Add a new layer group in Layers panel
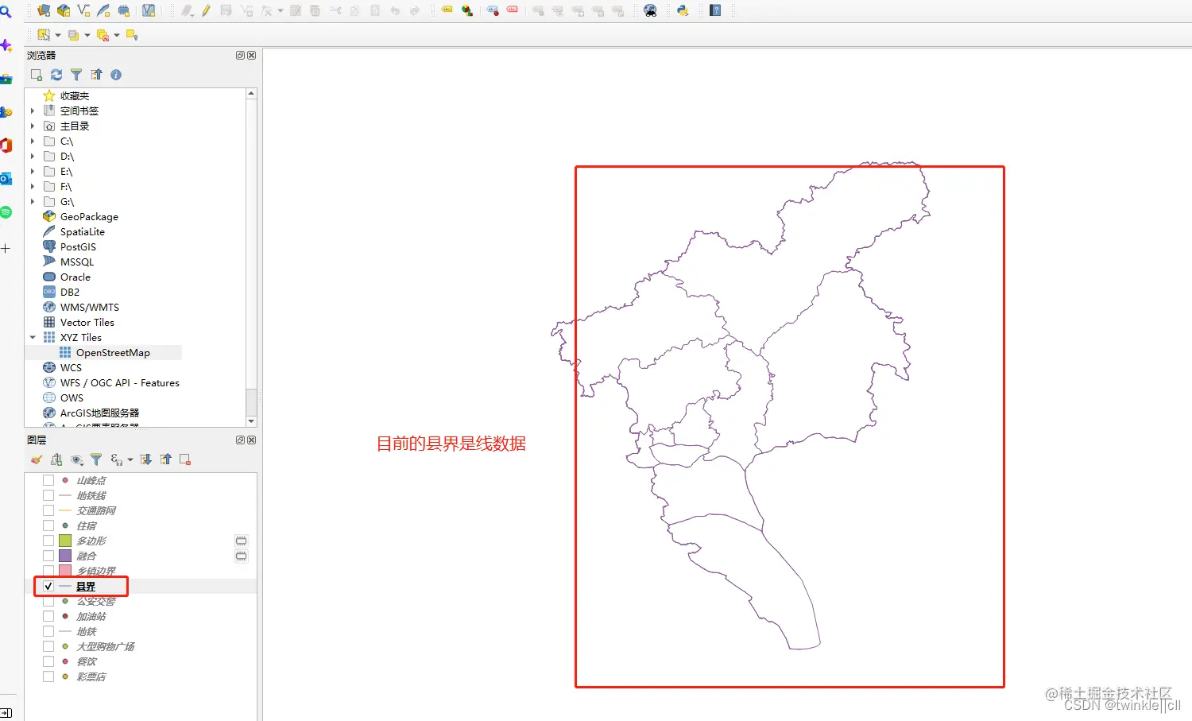The height and width of the screenshot is (721, 1192). coord(56,459)
